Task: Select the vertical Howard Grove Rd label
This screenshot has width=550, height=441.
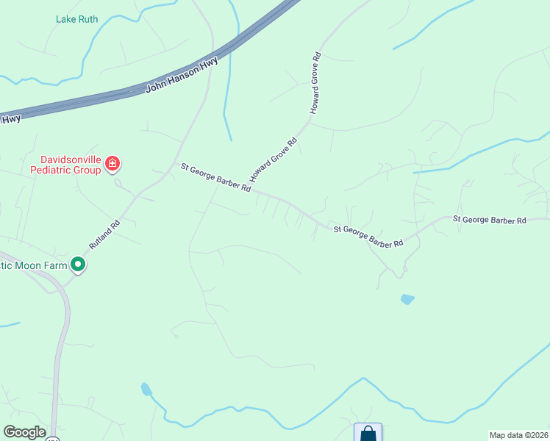Action: tap(315, 83)
